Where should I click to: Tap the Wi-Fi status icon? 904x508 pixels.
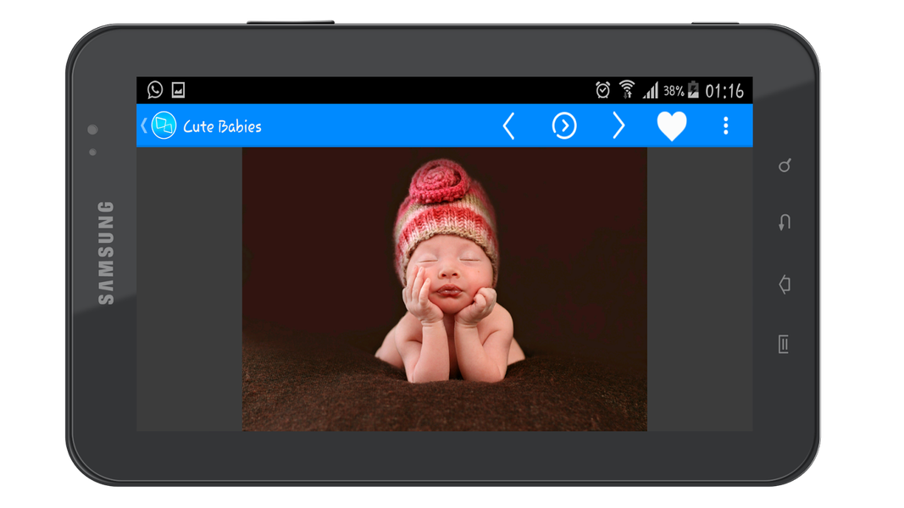click(627, 90)
